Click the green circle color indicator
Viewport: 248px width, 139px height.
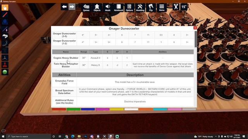pyautogui.click(x=5, y=72)
